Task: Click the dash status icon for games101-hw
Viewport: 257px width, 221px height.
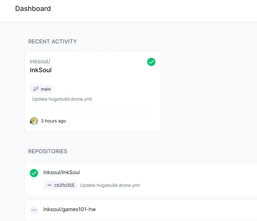Action: [x=34, y=210]
